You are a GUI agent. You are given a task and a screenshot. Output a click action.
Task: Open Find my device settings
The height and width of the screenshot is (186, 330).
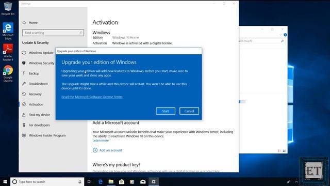(x=39, y=115)
